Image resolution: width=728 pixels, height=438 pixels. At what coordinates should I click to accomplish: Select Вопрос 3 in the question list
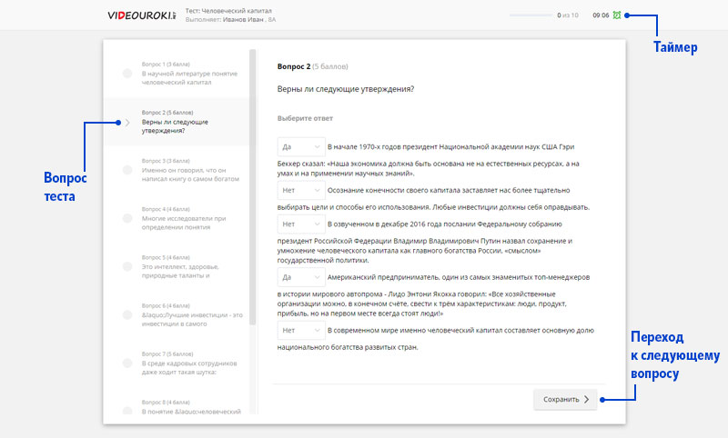pos(177,170)
